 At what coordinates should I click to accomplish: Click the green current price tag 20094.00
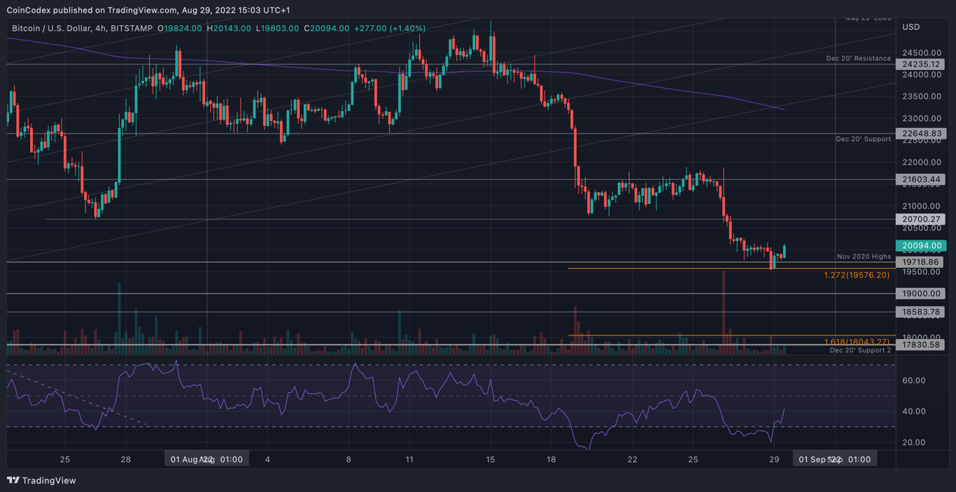[x=921, y=246]
